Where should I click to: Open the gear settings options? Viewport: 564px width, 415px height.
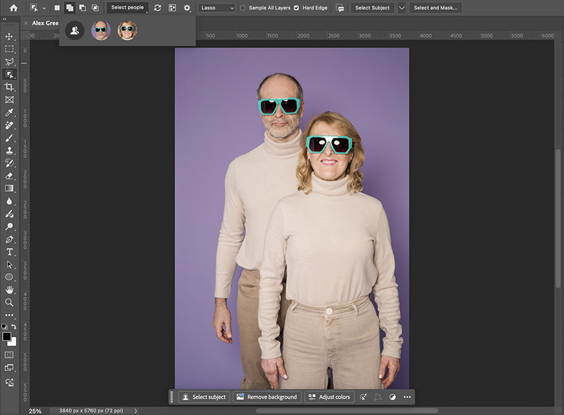[187, 8]
